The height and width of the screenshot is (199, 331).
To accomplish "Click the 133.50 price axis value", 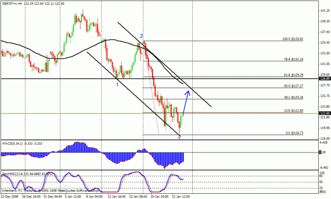I will coord(325,53).
